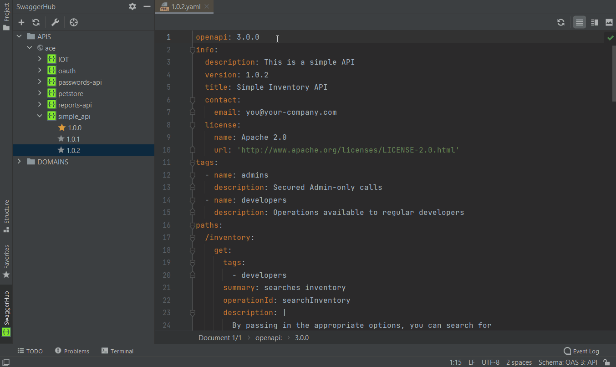Click the editor refresh icon above the code
This screenshot has height=367, width=616.
[x=561, y=22]
